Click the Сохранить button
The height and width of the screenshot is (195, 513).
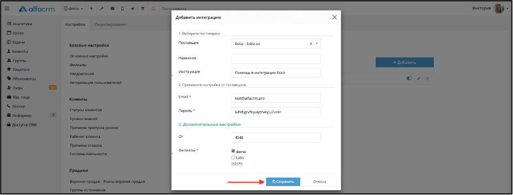click(x=283, y=181)
